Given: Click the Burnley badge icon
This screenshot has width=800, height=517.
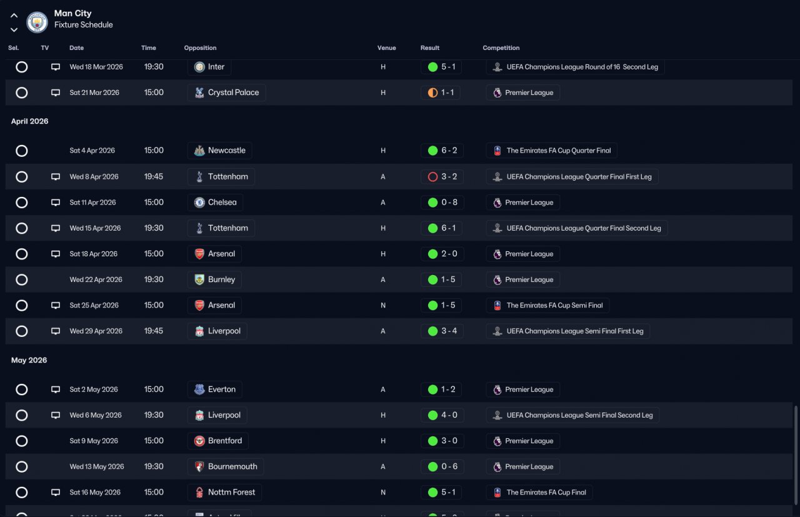Looking at the screenshot, I should [x=199, y=280].
